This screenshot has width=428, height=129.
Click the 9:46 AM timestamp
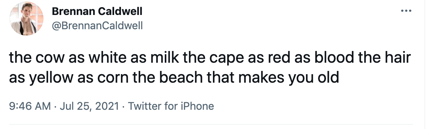pos(29,106)
